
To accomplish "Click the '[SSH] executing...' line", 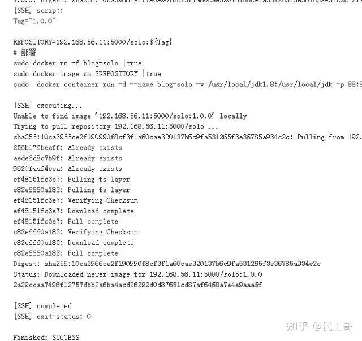I will tap(48, 106).
